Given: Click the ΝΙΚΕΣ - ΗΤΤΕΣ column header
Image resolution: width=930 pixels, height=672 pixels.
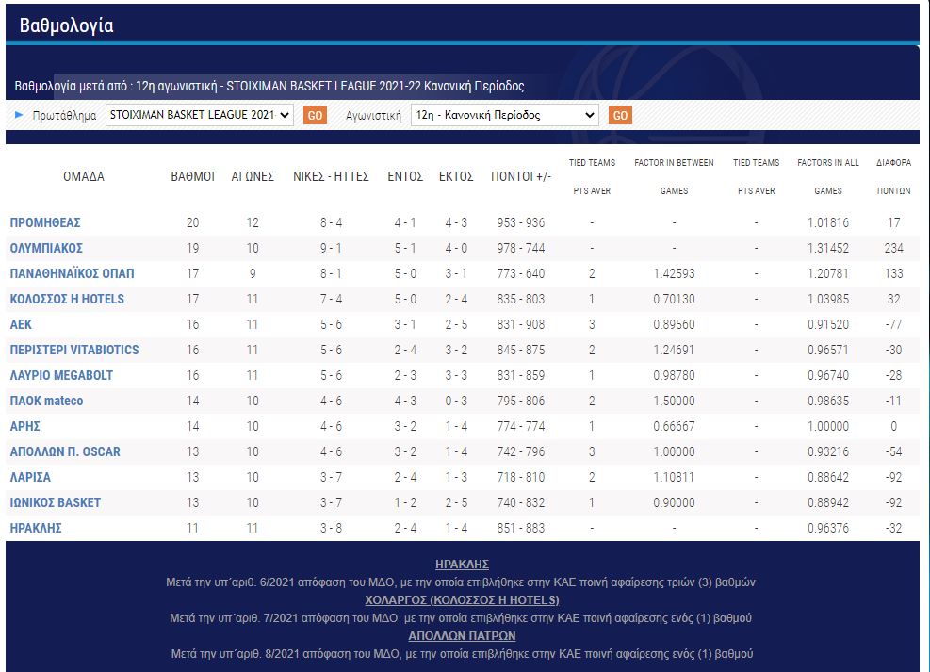Looking at the screenshot, I should point(331,176).
